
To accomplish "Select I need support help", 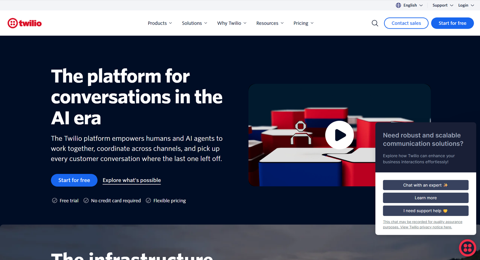I will click(426, 211).
